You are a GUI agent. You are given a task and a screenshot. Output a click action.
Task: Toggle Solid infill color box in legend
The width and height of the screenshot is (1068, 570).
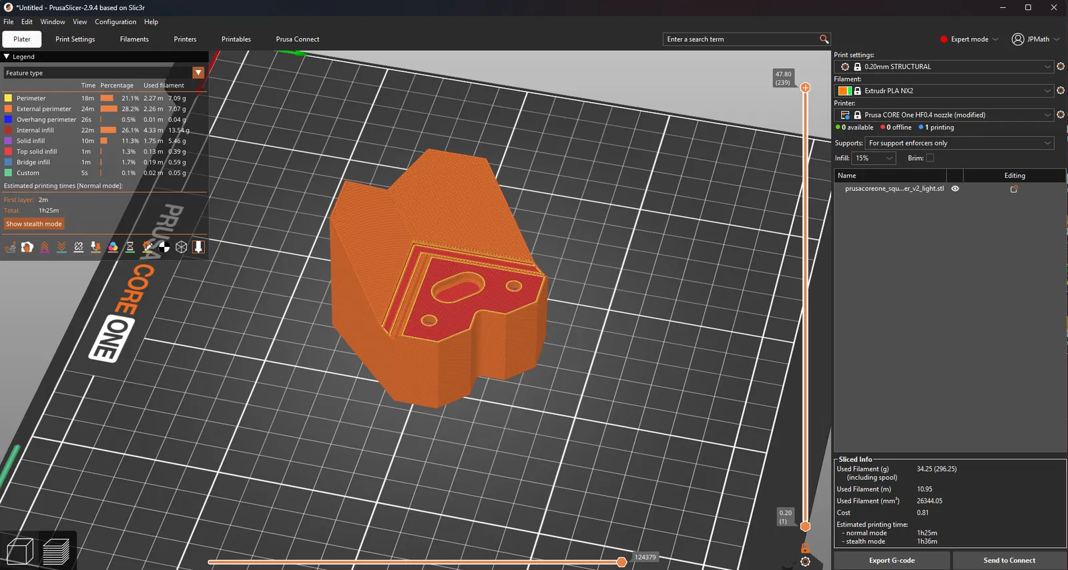pyautogui.click(x=8, y=141)
